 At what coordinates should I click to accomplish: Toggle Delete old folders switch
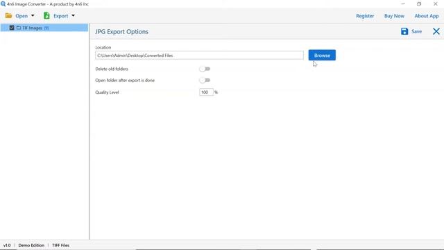click(x=205, y=69)
